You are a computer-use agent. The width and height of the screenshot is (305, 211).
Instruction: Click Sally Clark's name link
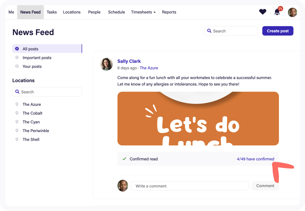129,61
